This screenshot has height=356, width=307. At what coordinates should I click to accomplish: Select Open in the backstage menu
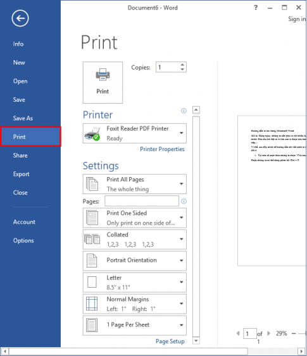click(x=20, y=82)
